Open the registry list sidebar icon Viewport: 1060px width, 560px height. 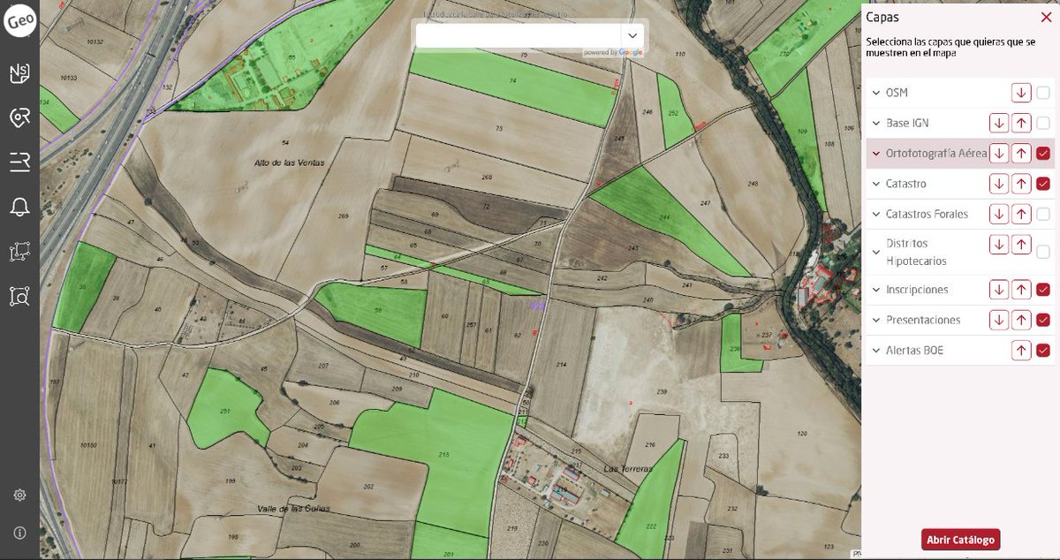pyautogui.click(x=19, y=162)
